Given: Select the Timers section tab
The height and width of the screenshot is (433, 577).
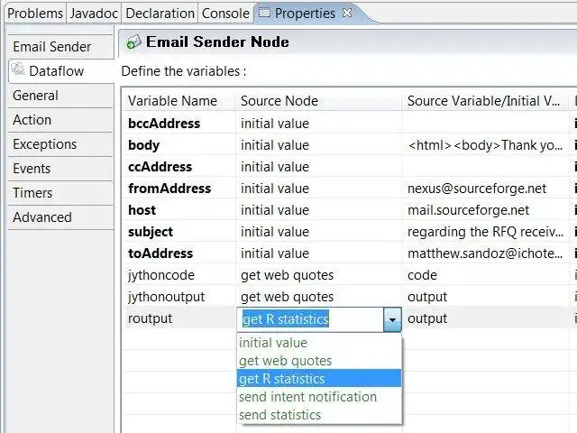Looking at the screenshot, I should click(32, 193).
